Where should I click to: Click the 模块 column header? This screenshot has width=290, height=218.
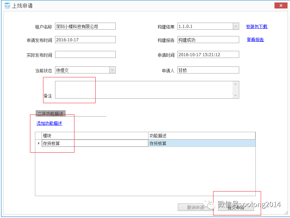[x=95, y=136]
